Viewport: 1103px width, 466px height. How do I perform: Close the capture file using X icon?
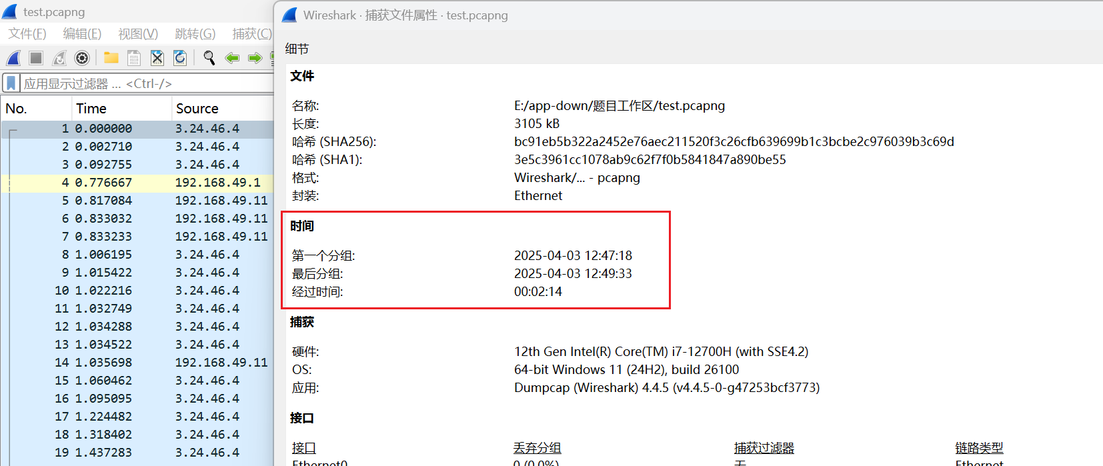pos(157,58)
